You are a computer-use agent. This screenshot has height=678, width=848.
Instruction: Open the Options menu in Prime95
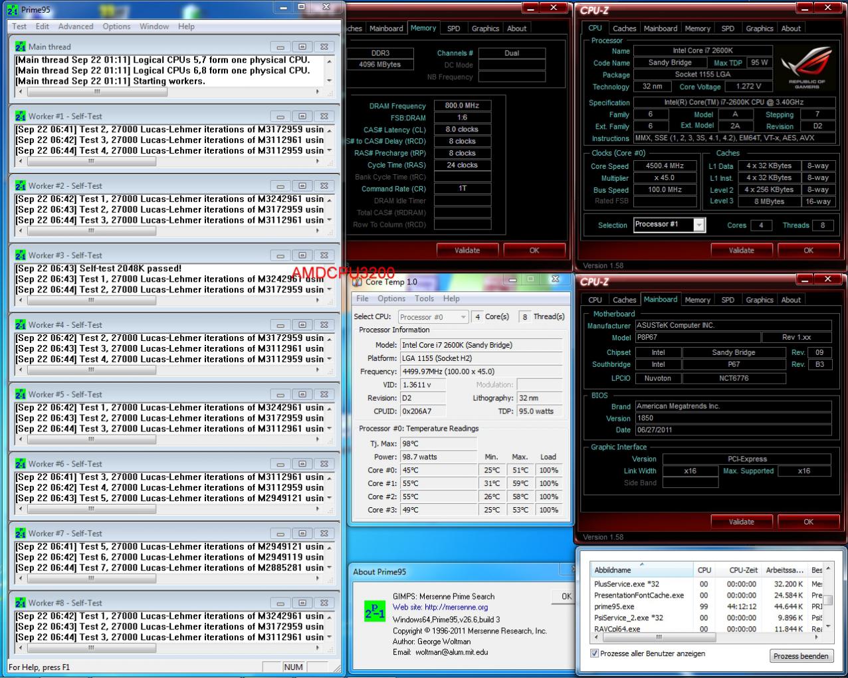pyautogui.click(x=116, y=27)
